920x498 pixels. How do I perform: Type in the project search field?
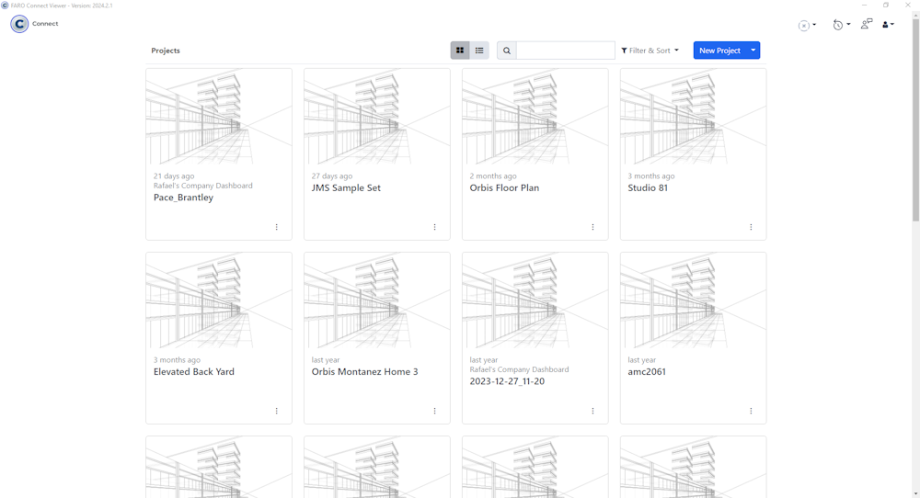coord(565,51)
